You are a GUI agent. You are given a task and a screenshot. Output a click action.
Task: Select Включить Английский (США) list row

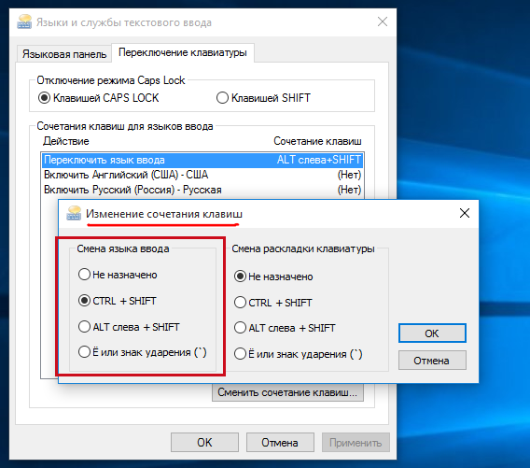[202, 175]
